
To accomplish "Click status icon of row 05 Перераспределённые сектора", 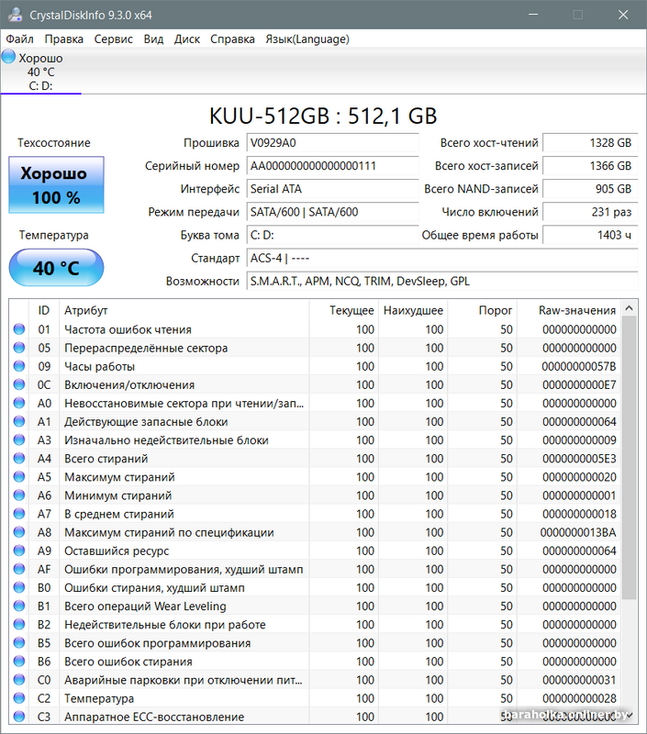I will 19,348.
